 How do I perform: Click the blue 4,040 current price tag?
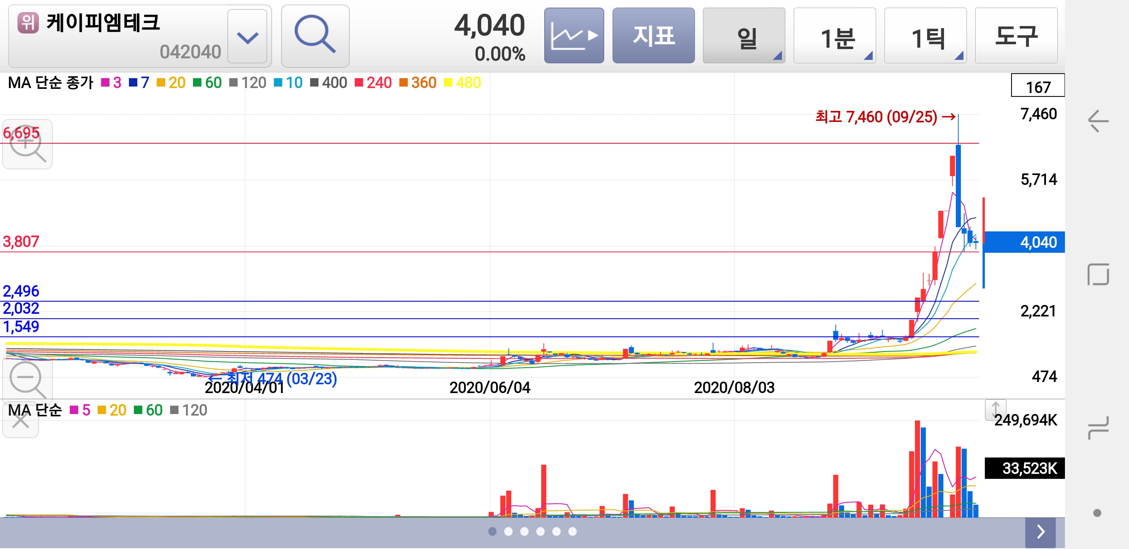click(1024, 242)
